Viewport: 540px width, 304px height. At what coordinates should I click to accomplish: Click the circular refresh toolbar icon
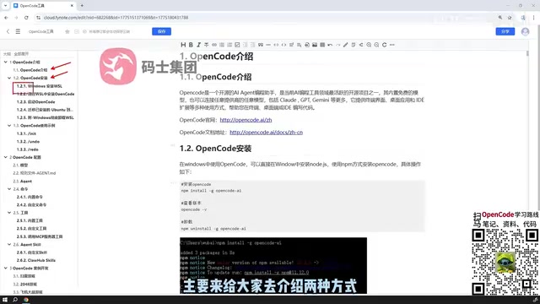(x=385, y=45)
